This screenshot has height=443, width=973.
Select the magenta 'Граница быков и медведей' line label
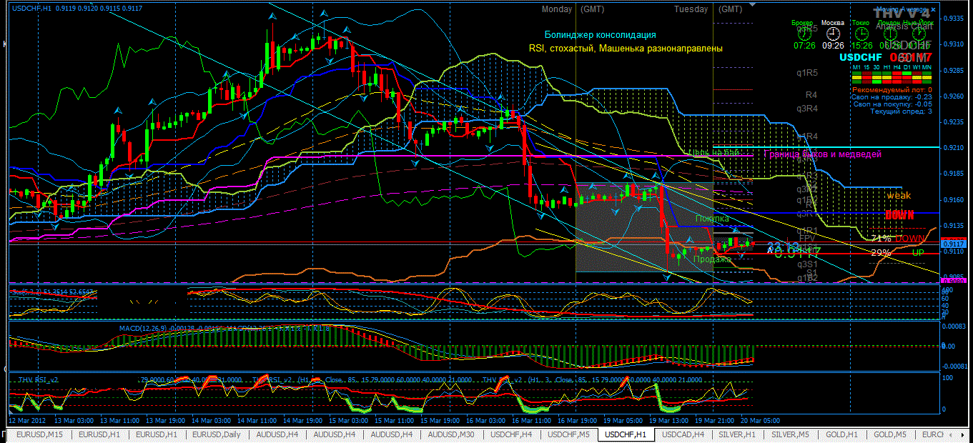(x=822, y=154)
